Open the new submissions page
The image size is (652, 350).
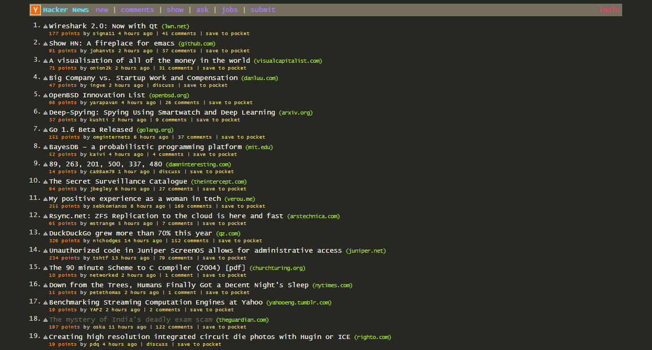(x=102, y=9)
